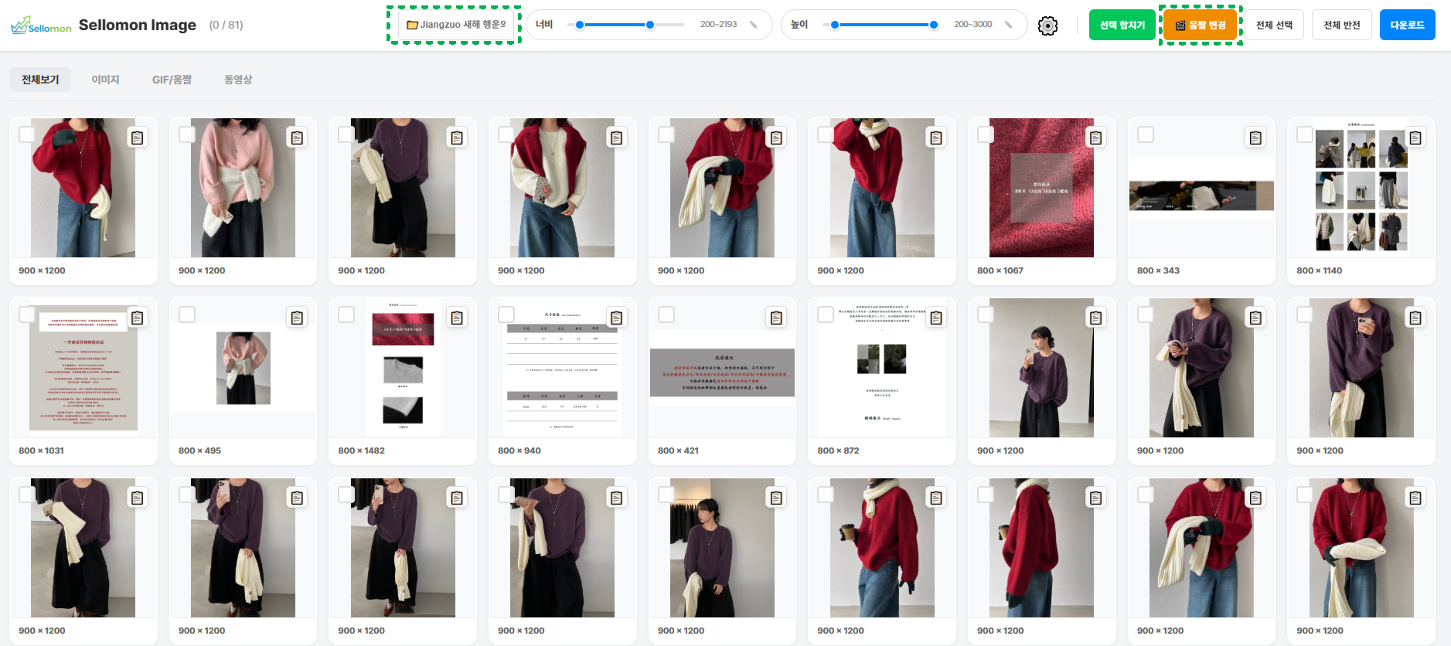Click the pencil icon beside 200~3000
Screen dimensions: 1451x646
click(1009, 25)
